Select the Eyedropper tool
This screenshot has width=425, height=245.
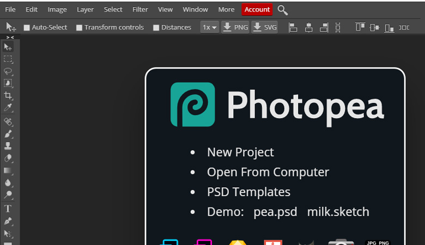[x=8, y=108]
